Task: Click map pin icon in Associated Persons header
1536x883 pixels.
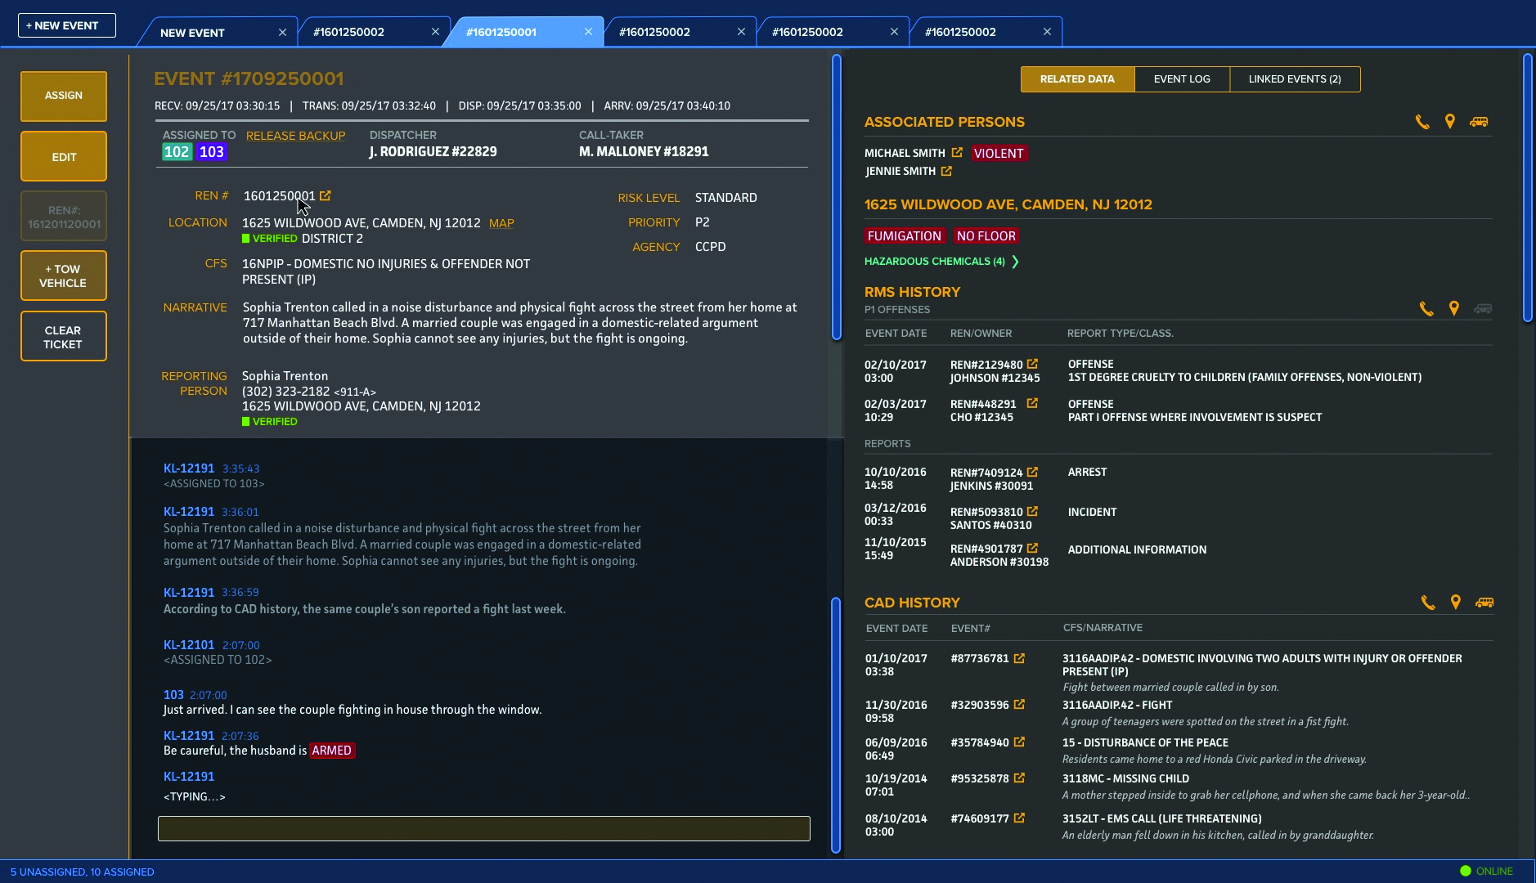Action: 1450,122
